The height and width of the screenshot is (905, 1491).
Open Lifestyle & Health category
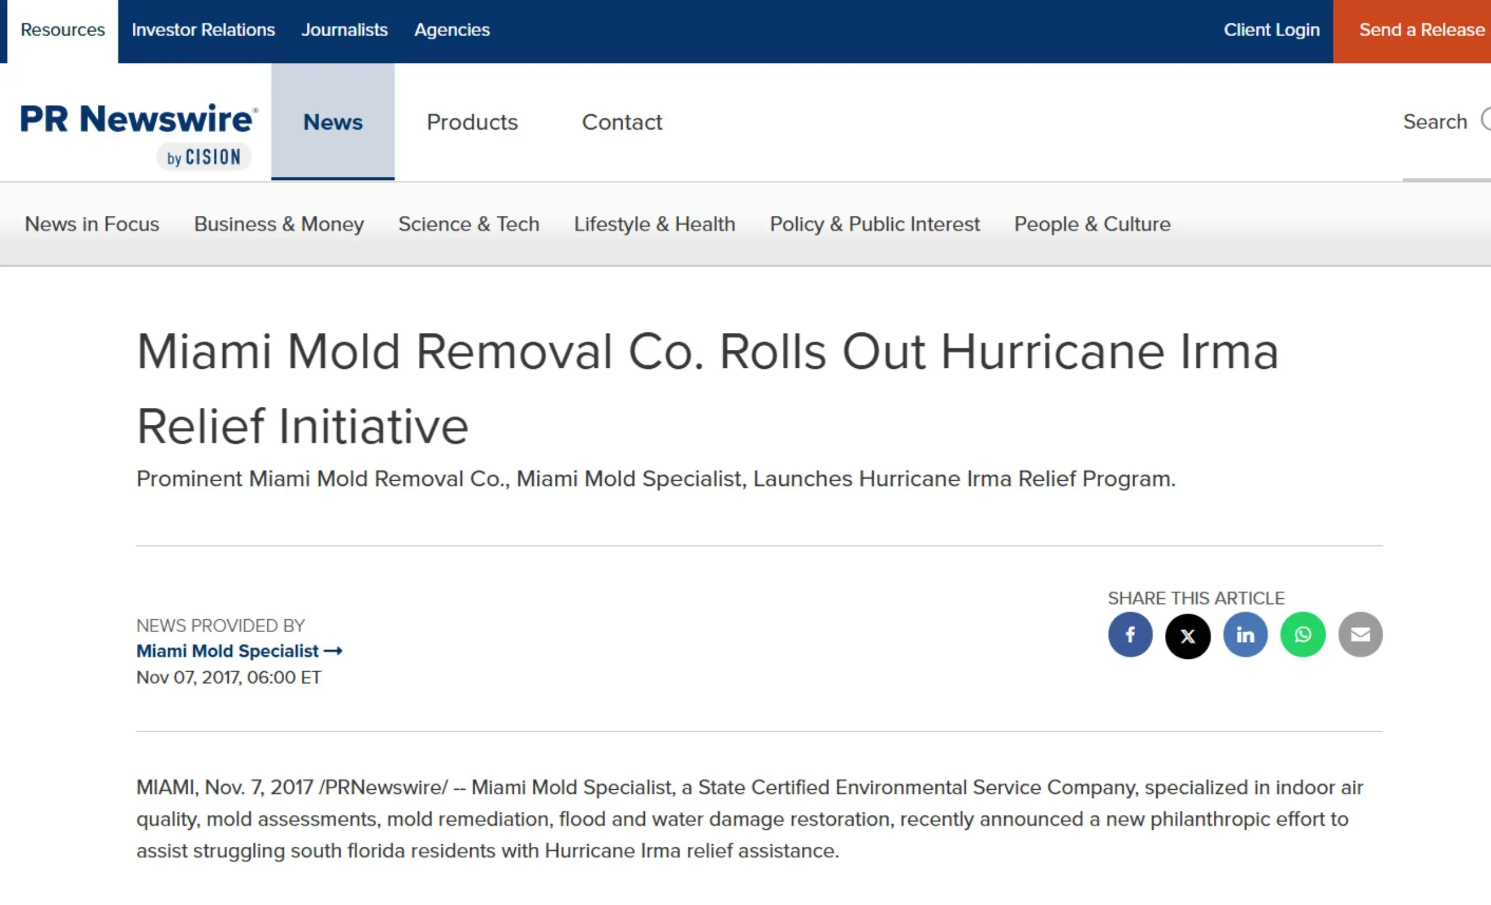tap(654, 224)
